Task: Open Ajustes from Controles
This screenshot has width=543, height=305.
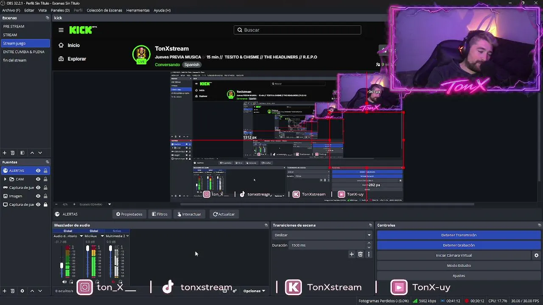Action: tap(459, 276)
